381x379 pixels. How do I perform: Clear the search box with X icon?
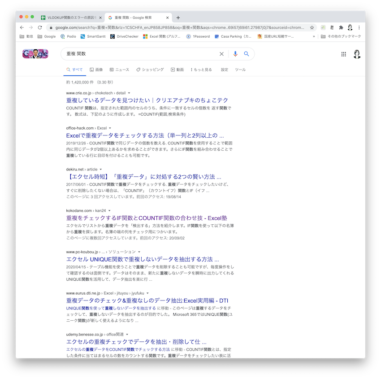221,54
